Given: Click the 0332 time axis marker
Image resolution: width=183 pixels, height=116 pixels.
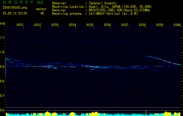Looking at the screenshot, I should 38,25.
